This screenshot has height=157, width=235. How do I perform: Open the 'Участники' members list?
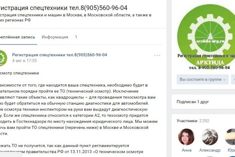(x=187, y=121)
